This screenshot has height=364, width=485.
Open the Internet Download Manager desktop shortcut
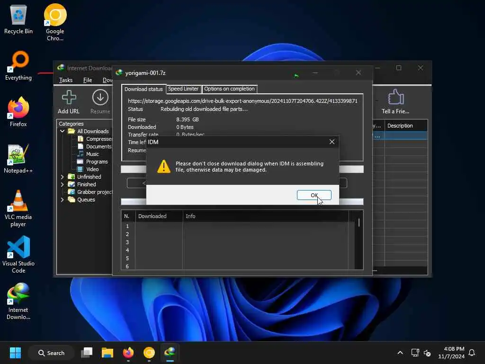pos(18,301)
